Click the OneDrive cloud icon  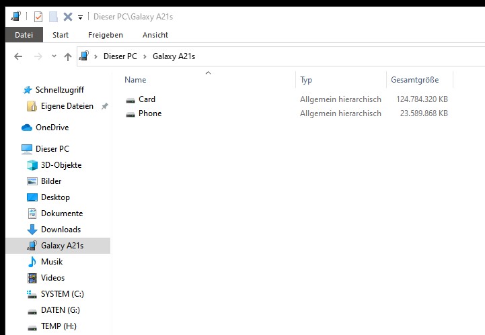click(x=27, y=128)
